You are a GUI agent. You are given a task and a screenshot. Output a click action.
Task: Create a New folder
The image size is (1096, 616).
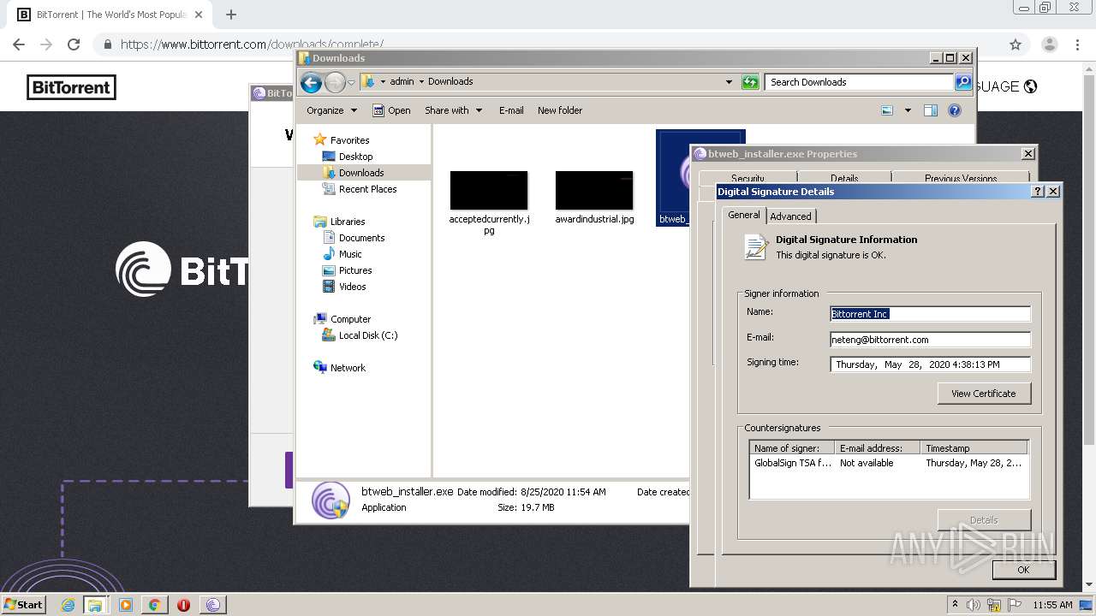pos(560,110)
